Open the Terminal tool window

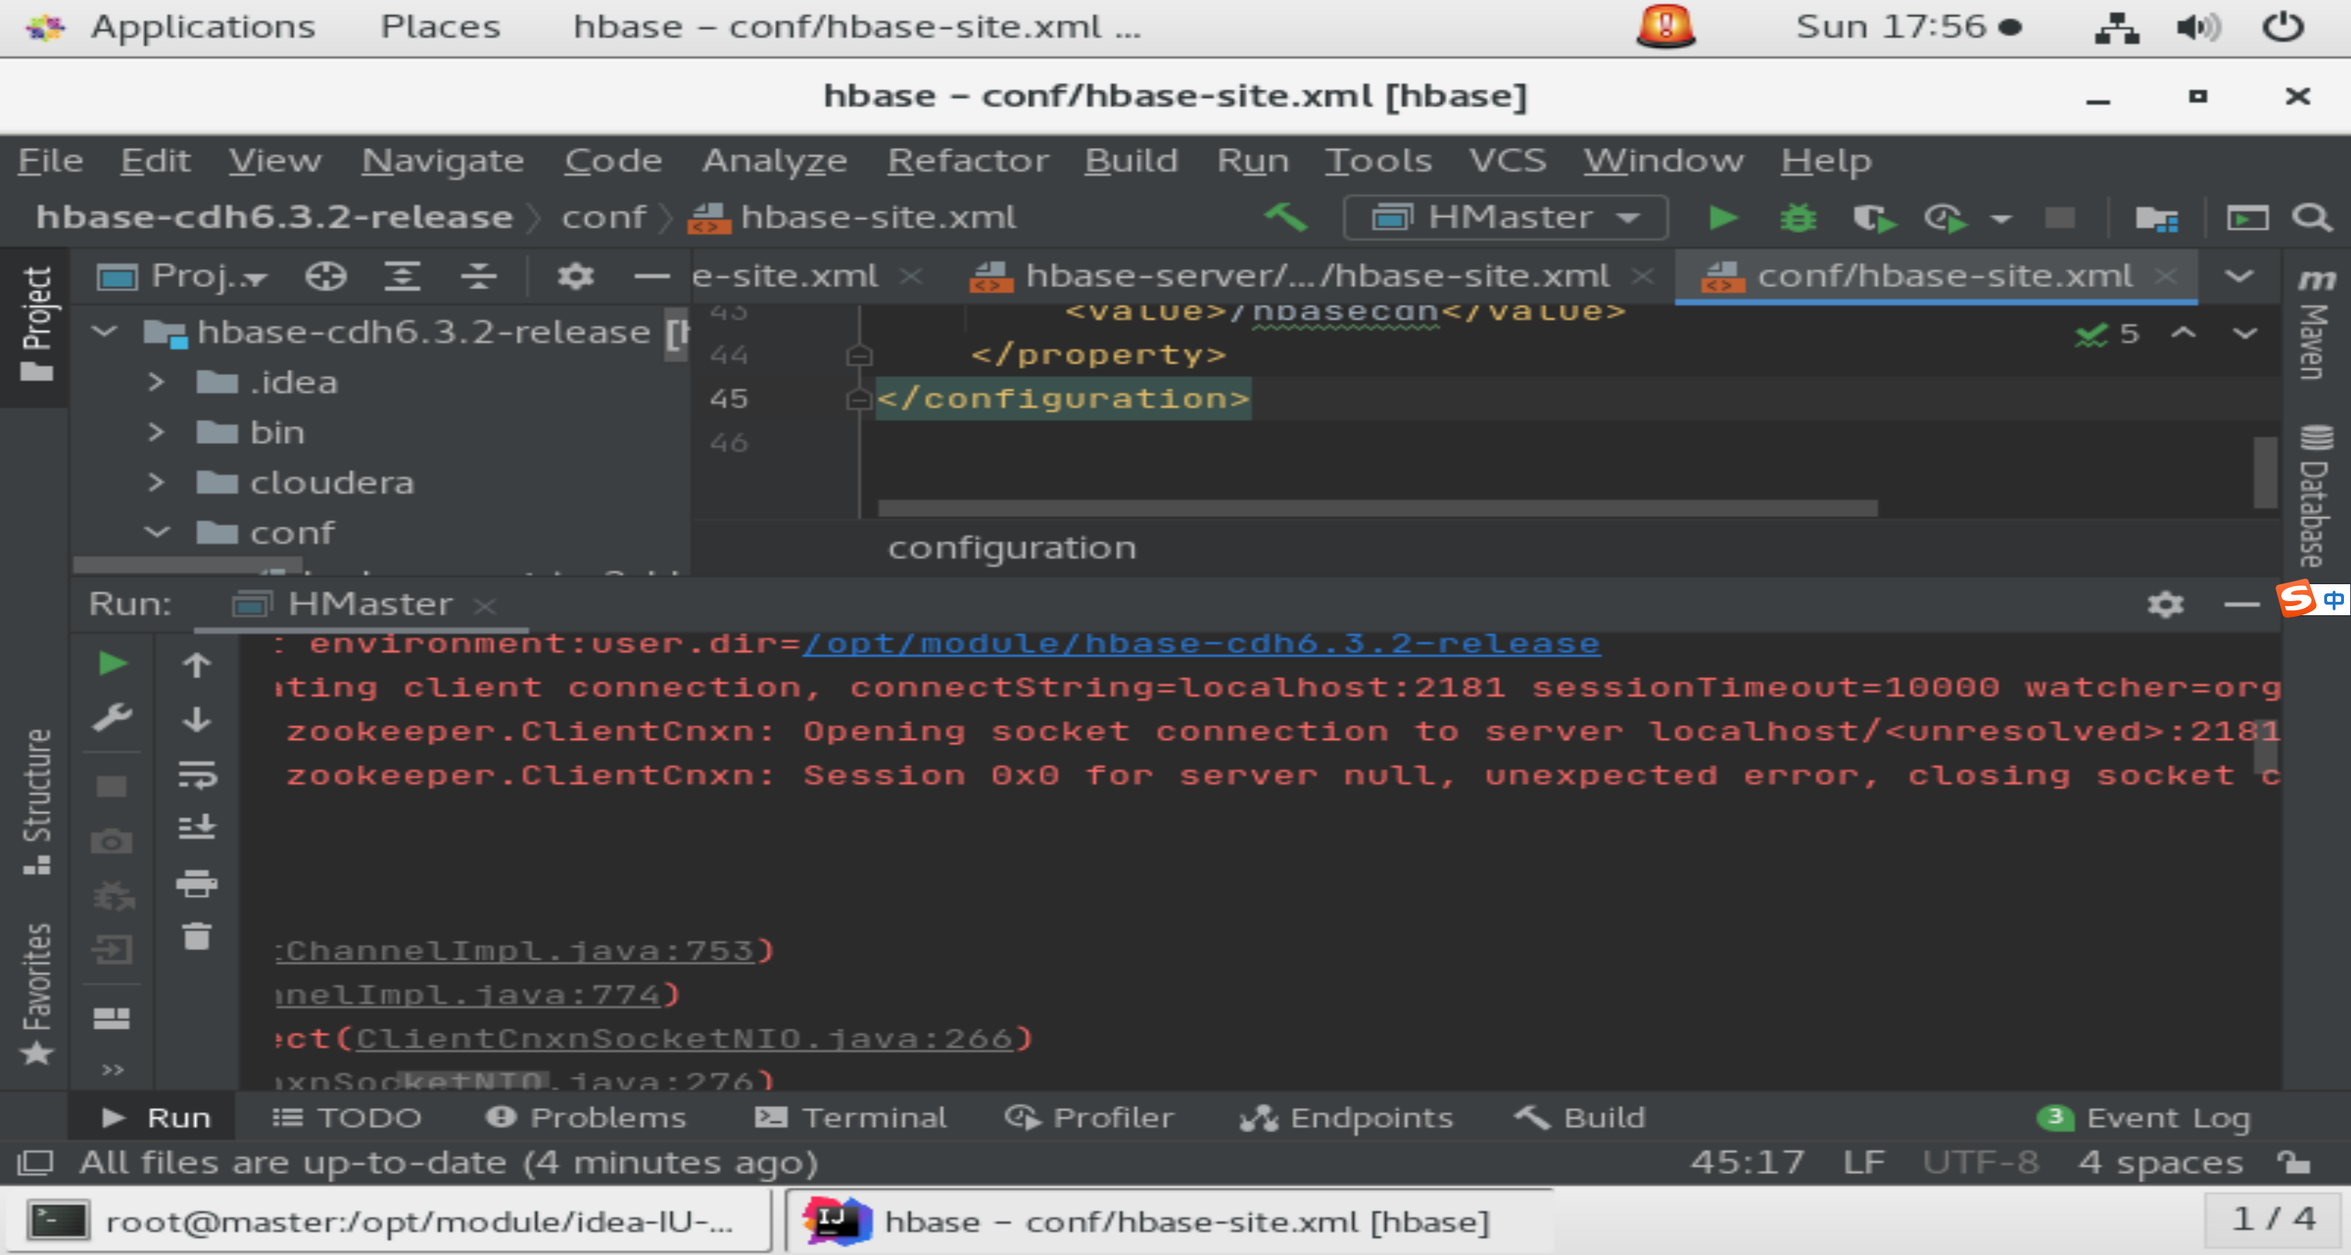[x=852, y=1117]
